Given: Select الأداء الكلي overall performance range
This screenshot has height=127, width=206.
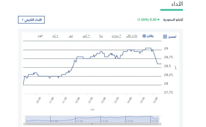Looking at the screenshot, I should click(132, 36).
